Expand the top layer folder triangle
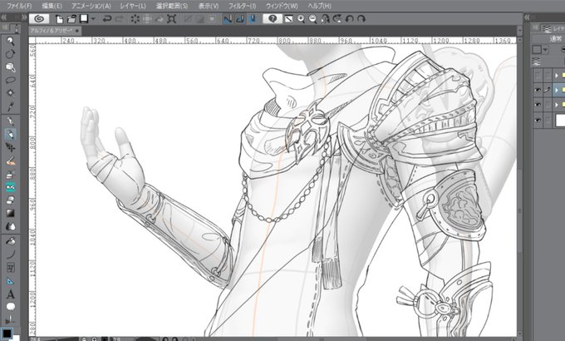This screenshot has width=565, height=341. coord(557,76)
